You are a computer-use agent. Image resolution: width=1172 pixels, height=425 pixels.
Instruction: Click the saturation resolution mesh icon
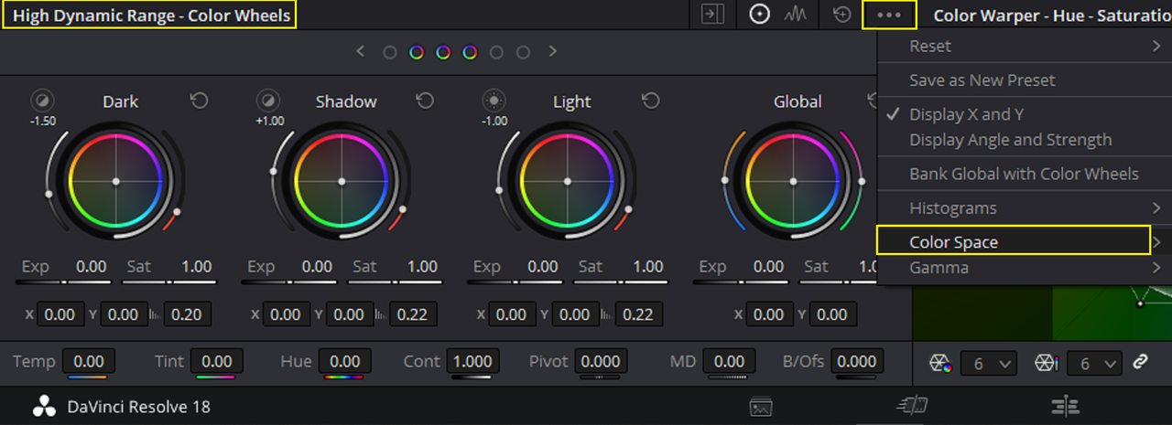pos(1048,363)
